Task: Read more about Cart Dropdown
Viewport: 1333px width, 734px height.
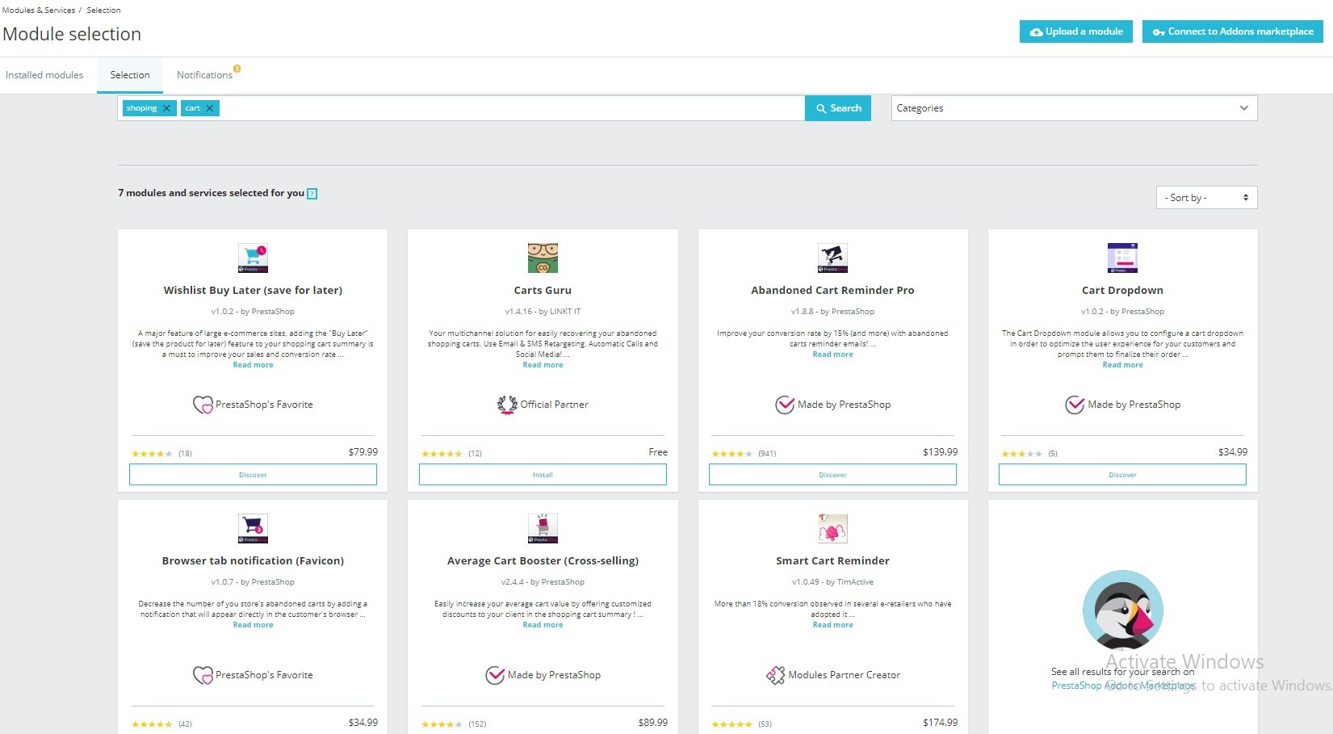Action: click(1122, 365)
